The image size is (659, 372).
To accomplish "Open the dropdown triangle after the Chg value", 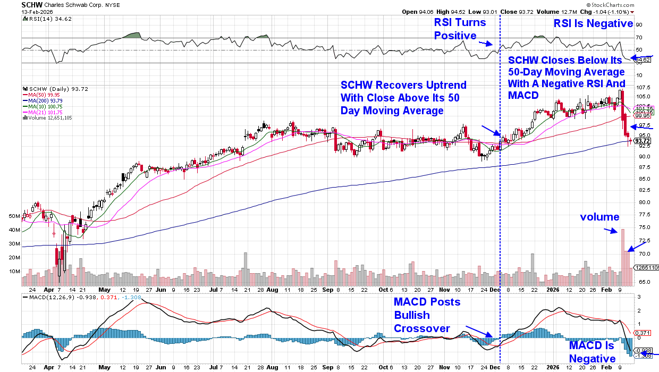I will pos(647,11).
